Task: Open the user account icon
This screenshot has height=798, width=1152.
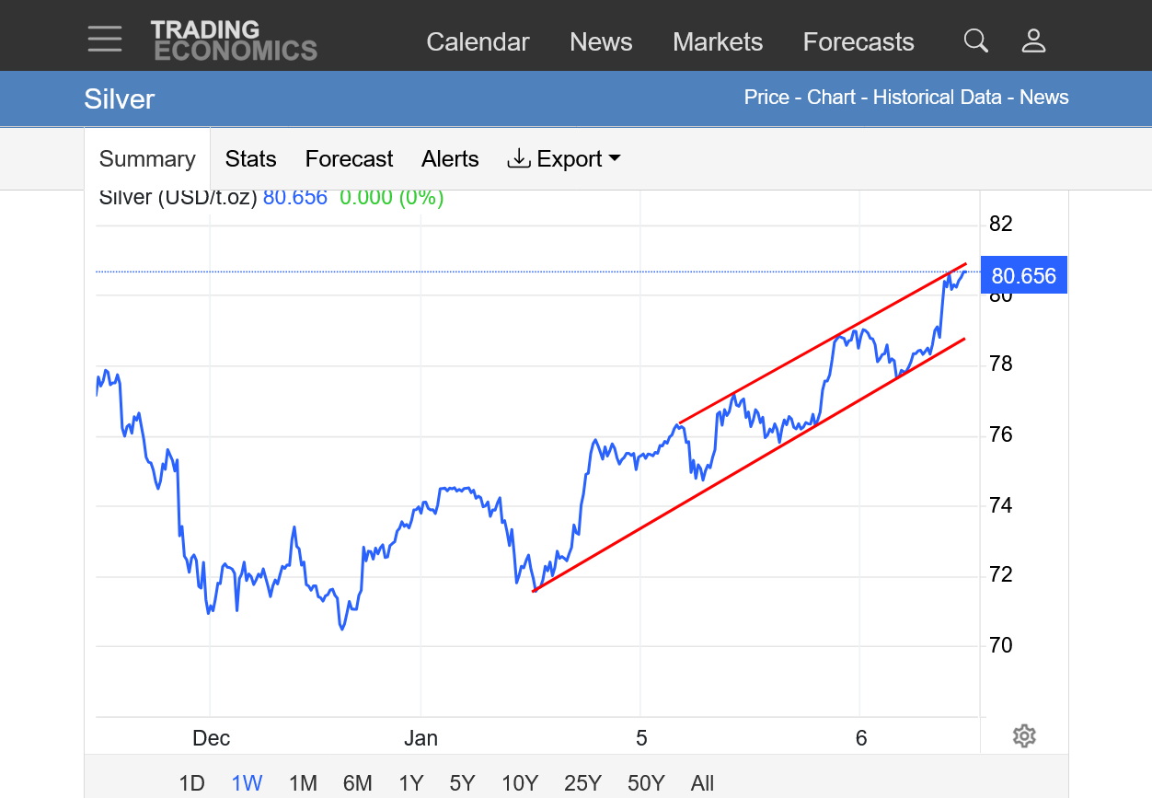Action: [x=1033, y=41]
